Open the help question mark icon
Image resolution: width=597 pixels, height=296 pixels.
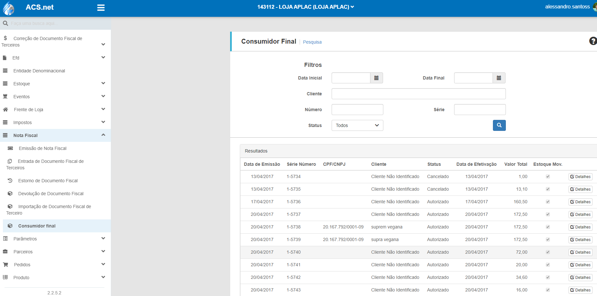pyautogui.click(x=593, y=41)
